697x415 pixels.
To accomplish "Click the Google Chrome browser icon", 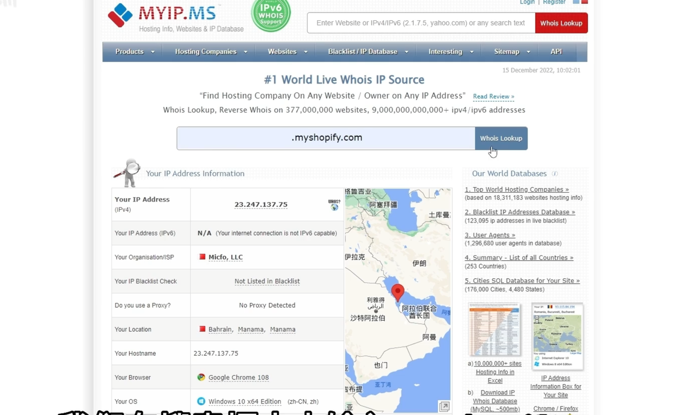I will click(201, 377).
